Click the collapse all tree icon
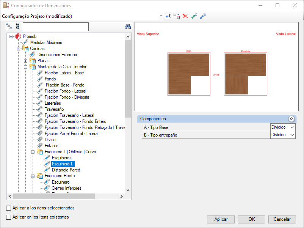Image resolution: width=304 pixels, height=228 pixels. (18, 27)
